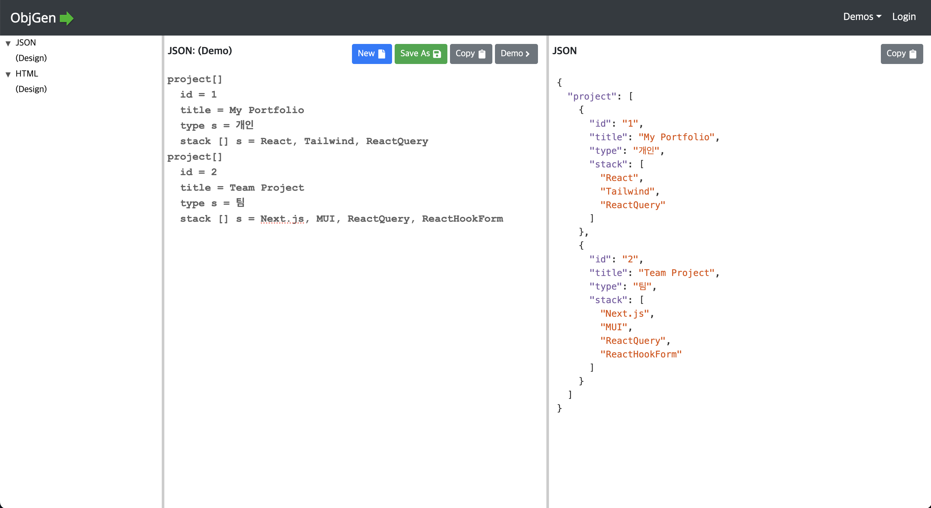Click the Save As floppy disk icon
The width and height of the screenshot is (931, 508).
[437, 54]
